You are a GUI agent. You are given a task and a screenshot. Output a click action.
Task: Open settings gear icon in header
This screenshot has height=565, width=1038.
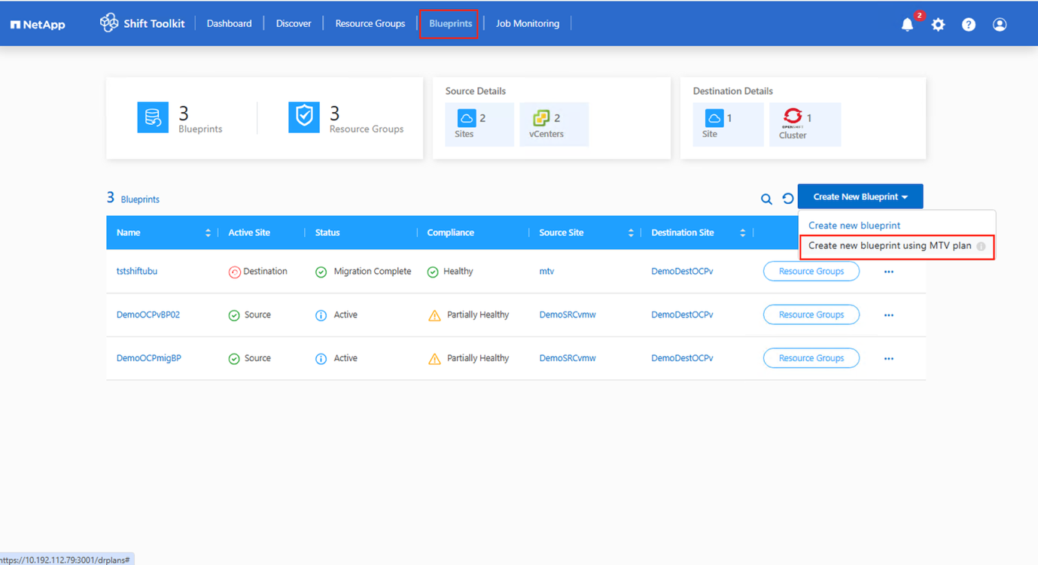click(x=938, y=25)
